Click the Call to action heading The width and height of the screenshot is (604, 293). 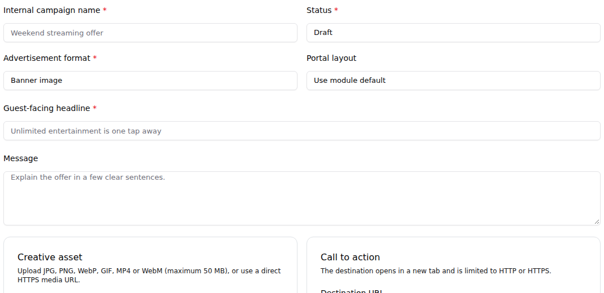tap(350, 258)
